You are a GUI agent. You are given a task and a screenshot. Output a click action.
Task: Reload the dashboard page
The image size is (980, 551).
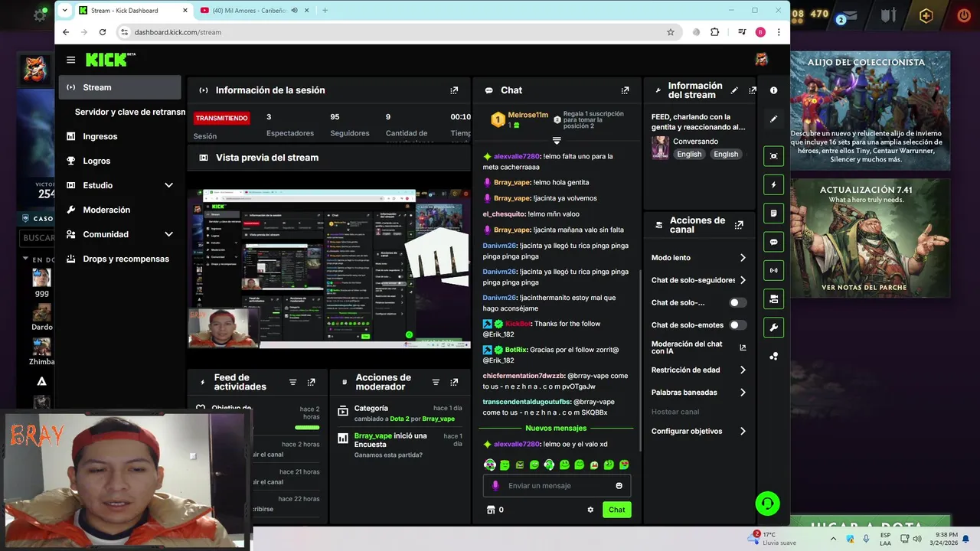(x=103, y=32)
